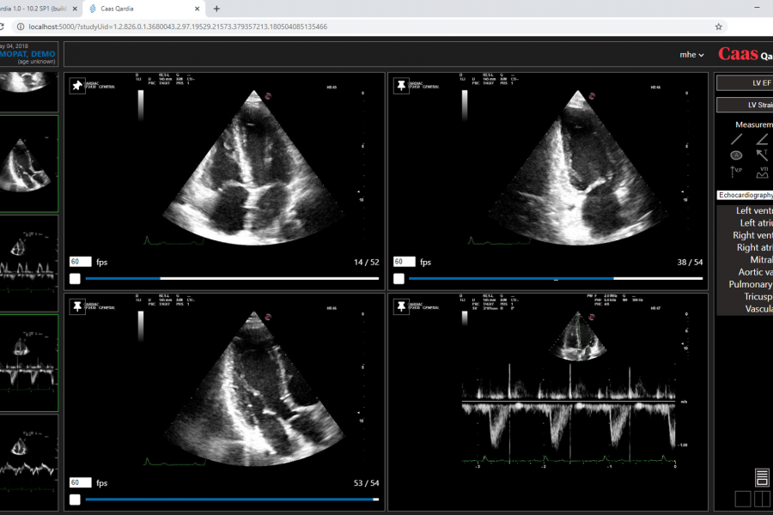Focus the fps field in the 38 / 54 viewport
Screen dimensions: 773x515
pos(405,262)
